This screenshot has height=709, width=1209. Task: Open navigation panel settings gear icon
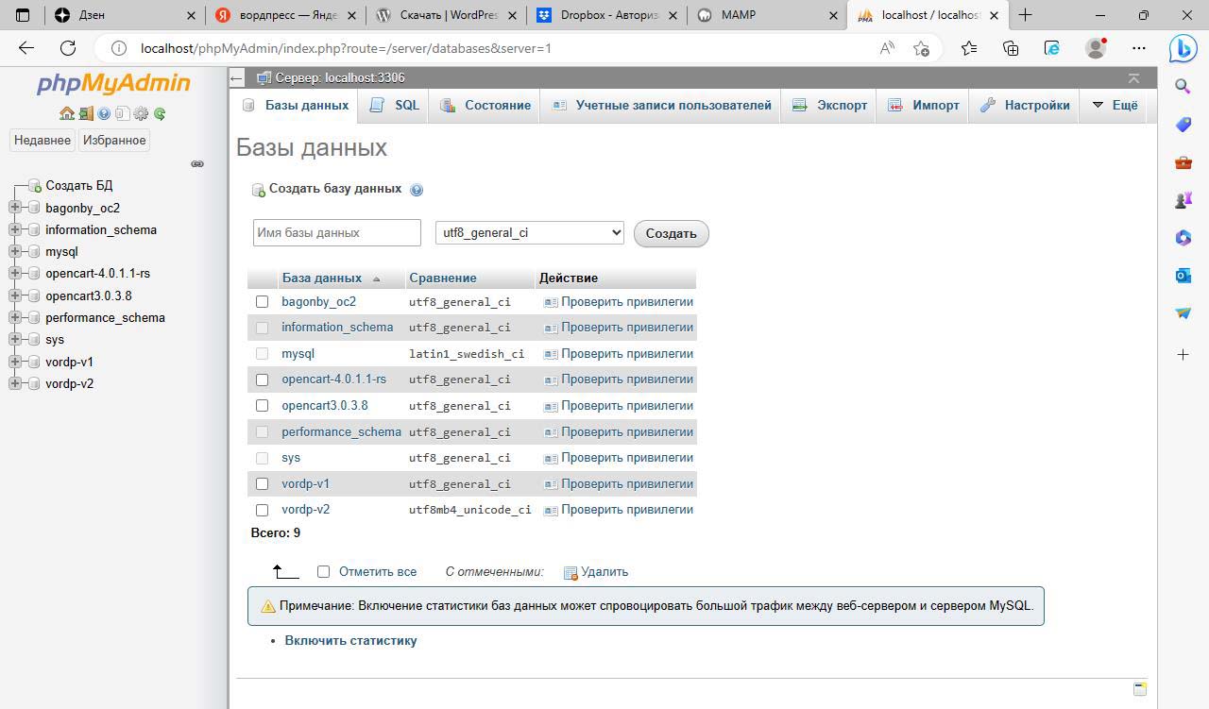141,113
